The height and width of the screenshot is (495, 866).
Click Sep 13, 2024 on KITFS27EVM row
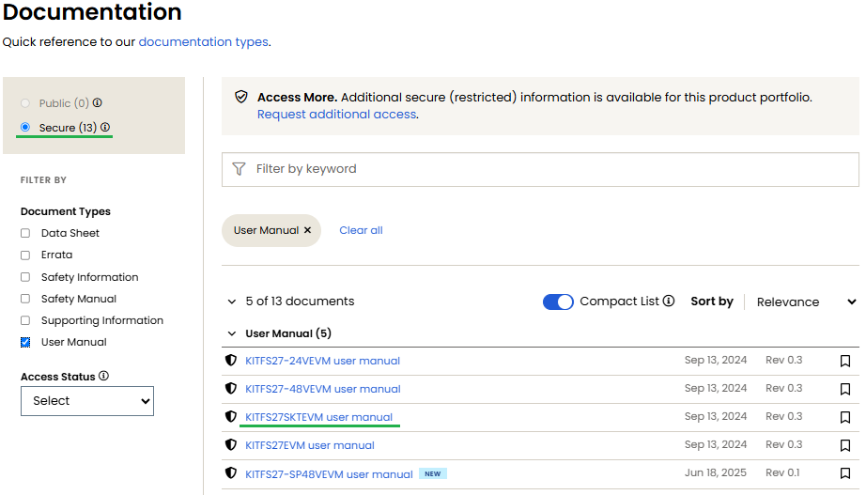pyautogui.click(x=715, y=444)
